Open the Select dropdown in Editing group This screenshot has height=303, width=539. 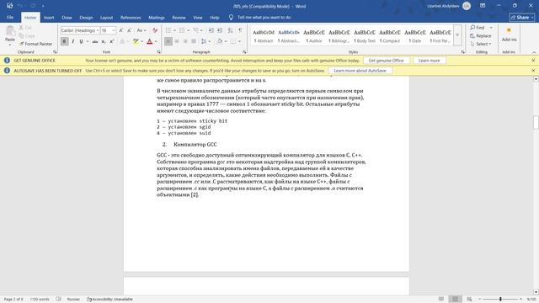481,44
